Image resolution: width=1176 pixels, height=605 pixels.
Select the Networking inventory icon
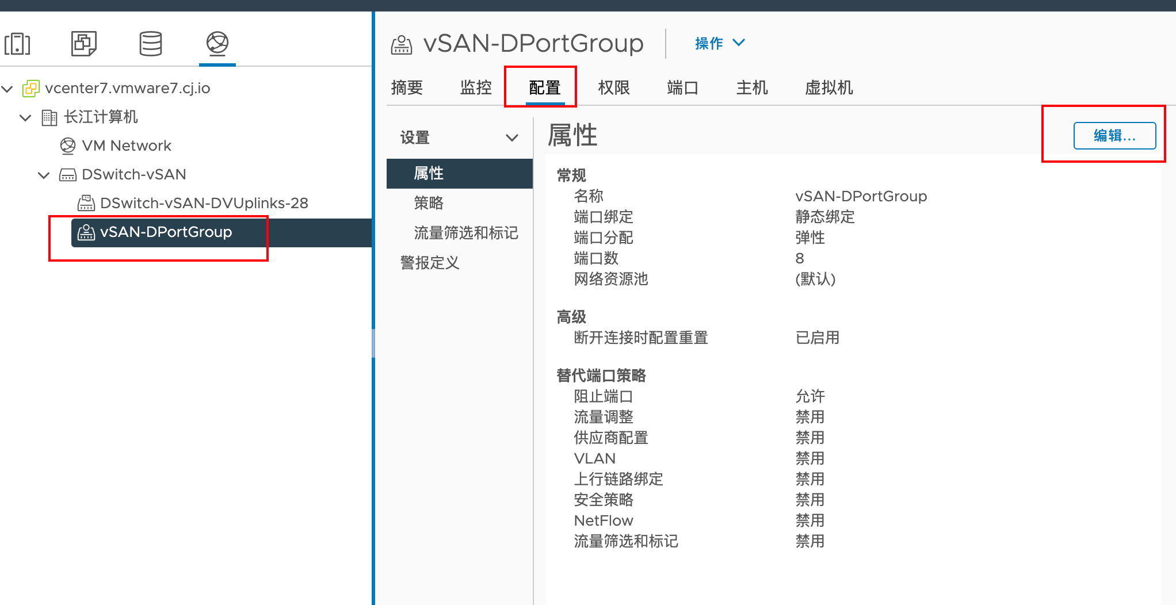tap(217, 44)
